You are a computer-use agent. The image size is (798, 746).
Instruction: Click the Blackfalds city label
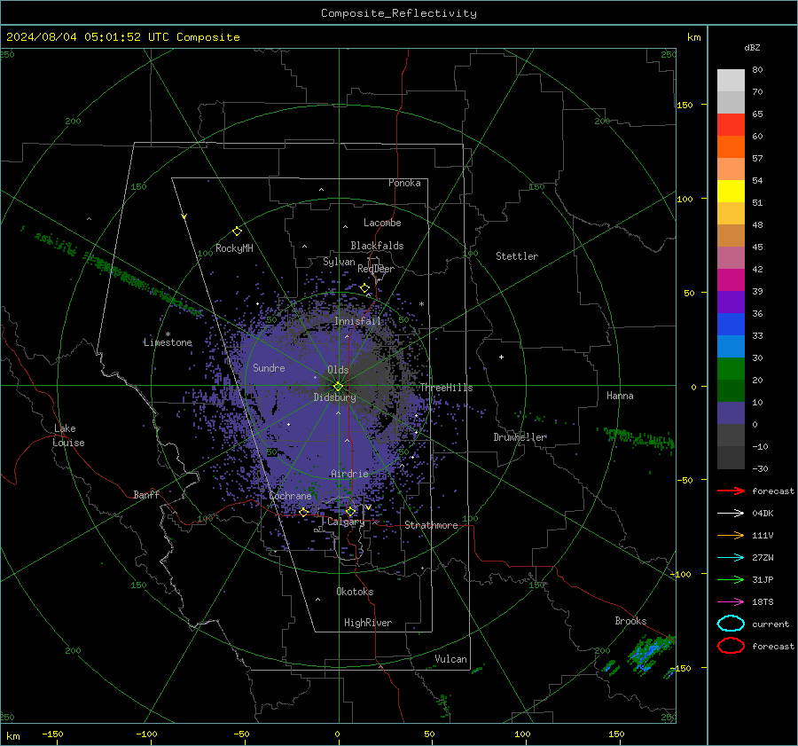tap(377, 246)
